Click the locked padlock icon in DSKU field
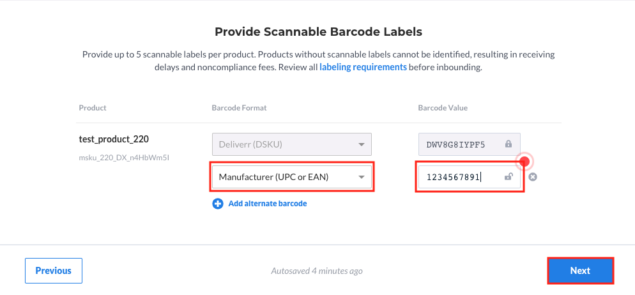635x295 pixels. tap(509, 144)
